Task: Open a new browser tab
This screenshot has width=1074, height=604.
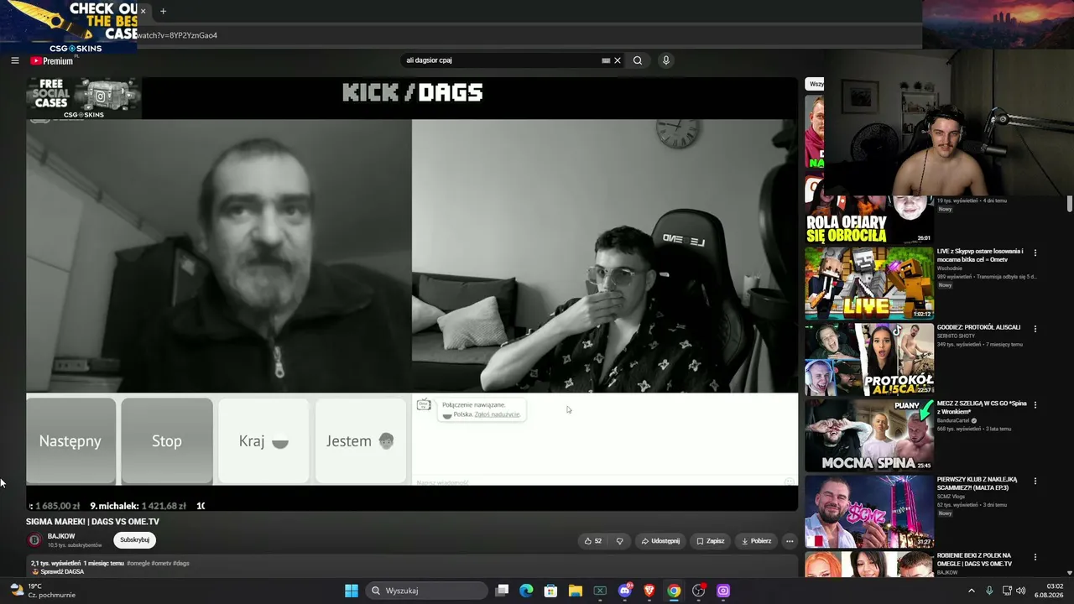Action: (163, 11)
